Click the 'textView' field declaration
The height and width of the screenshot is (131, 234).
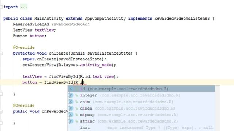click(x=44, y=30)
